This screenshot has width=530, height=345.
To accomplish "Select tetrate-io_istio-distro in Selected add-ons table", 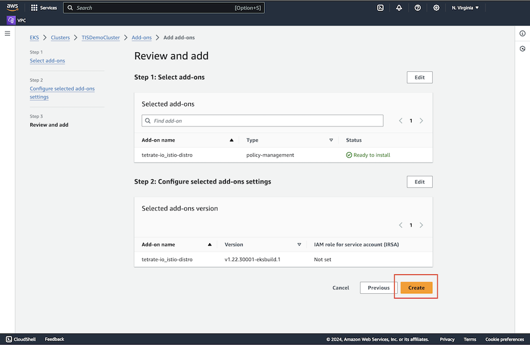I will (x=167, y=155).
